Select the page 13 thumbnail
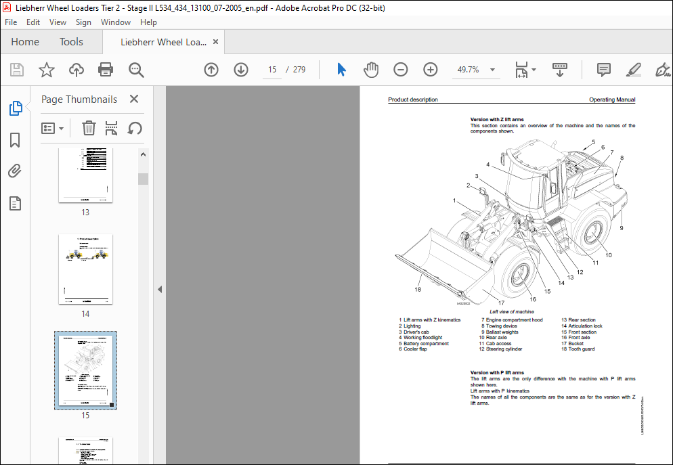 point(85,175)
